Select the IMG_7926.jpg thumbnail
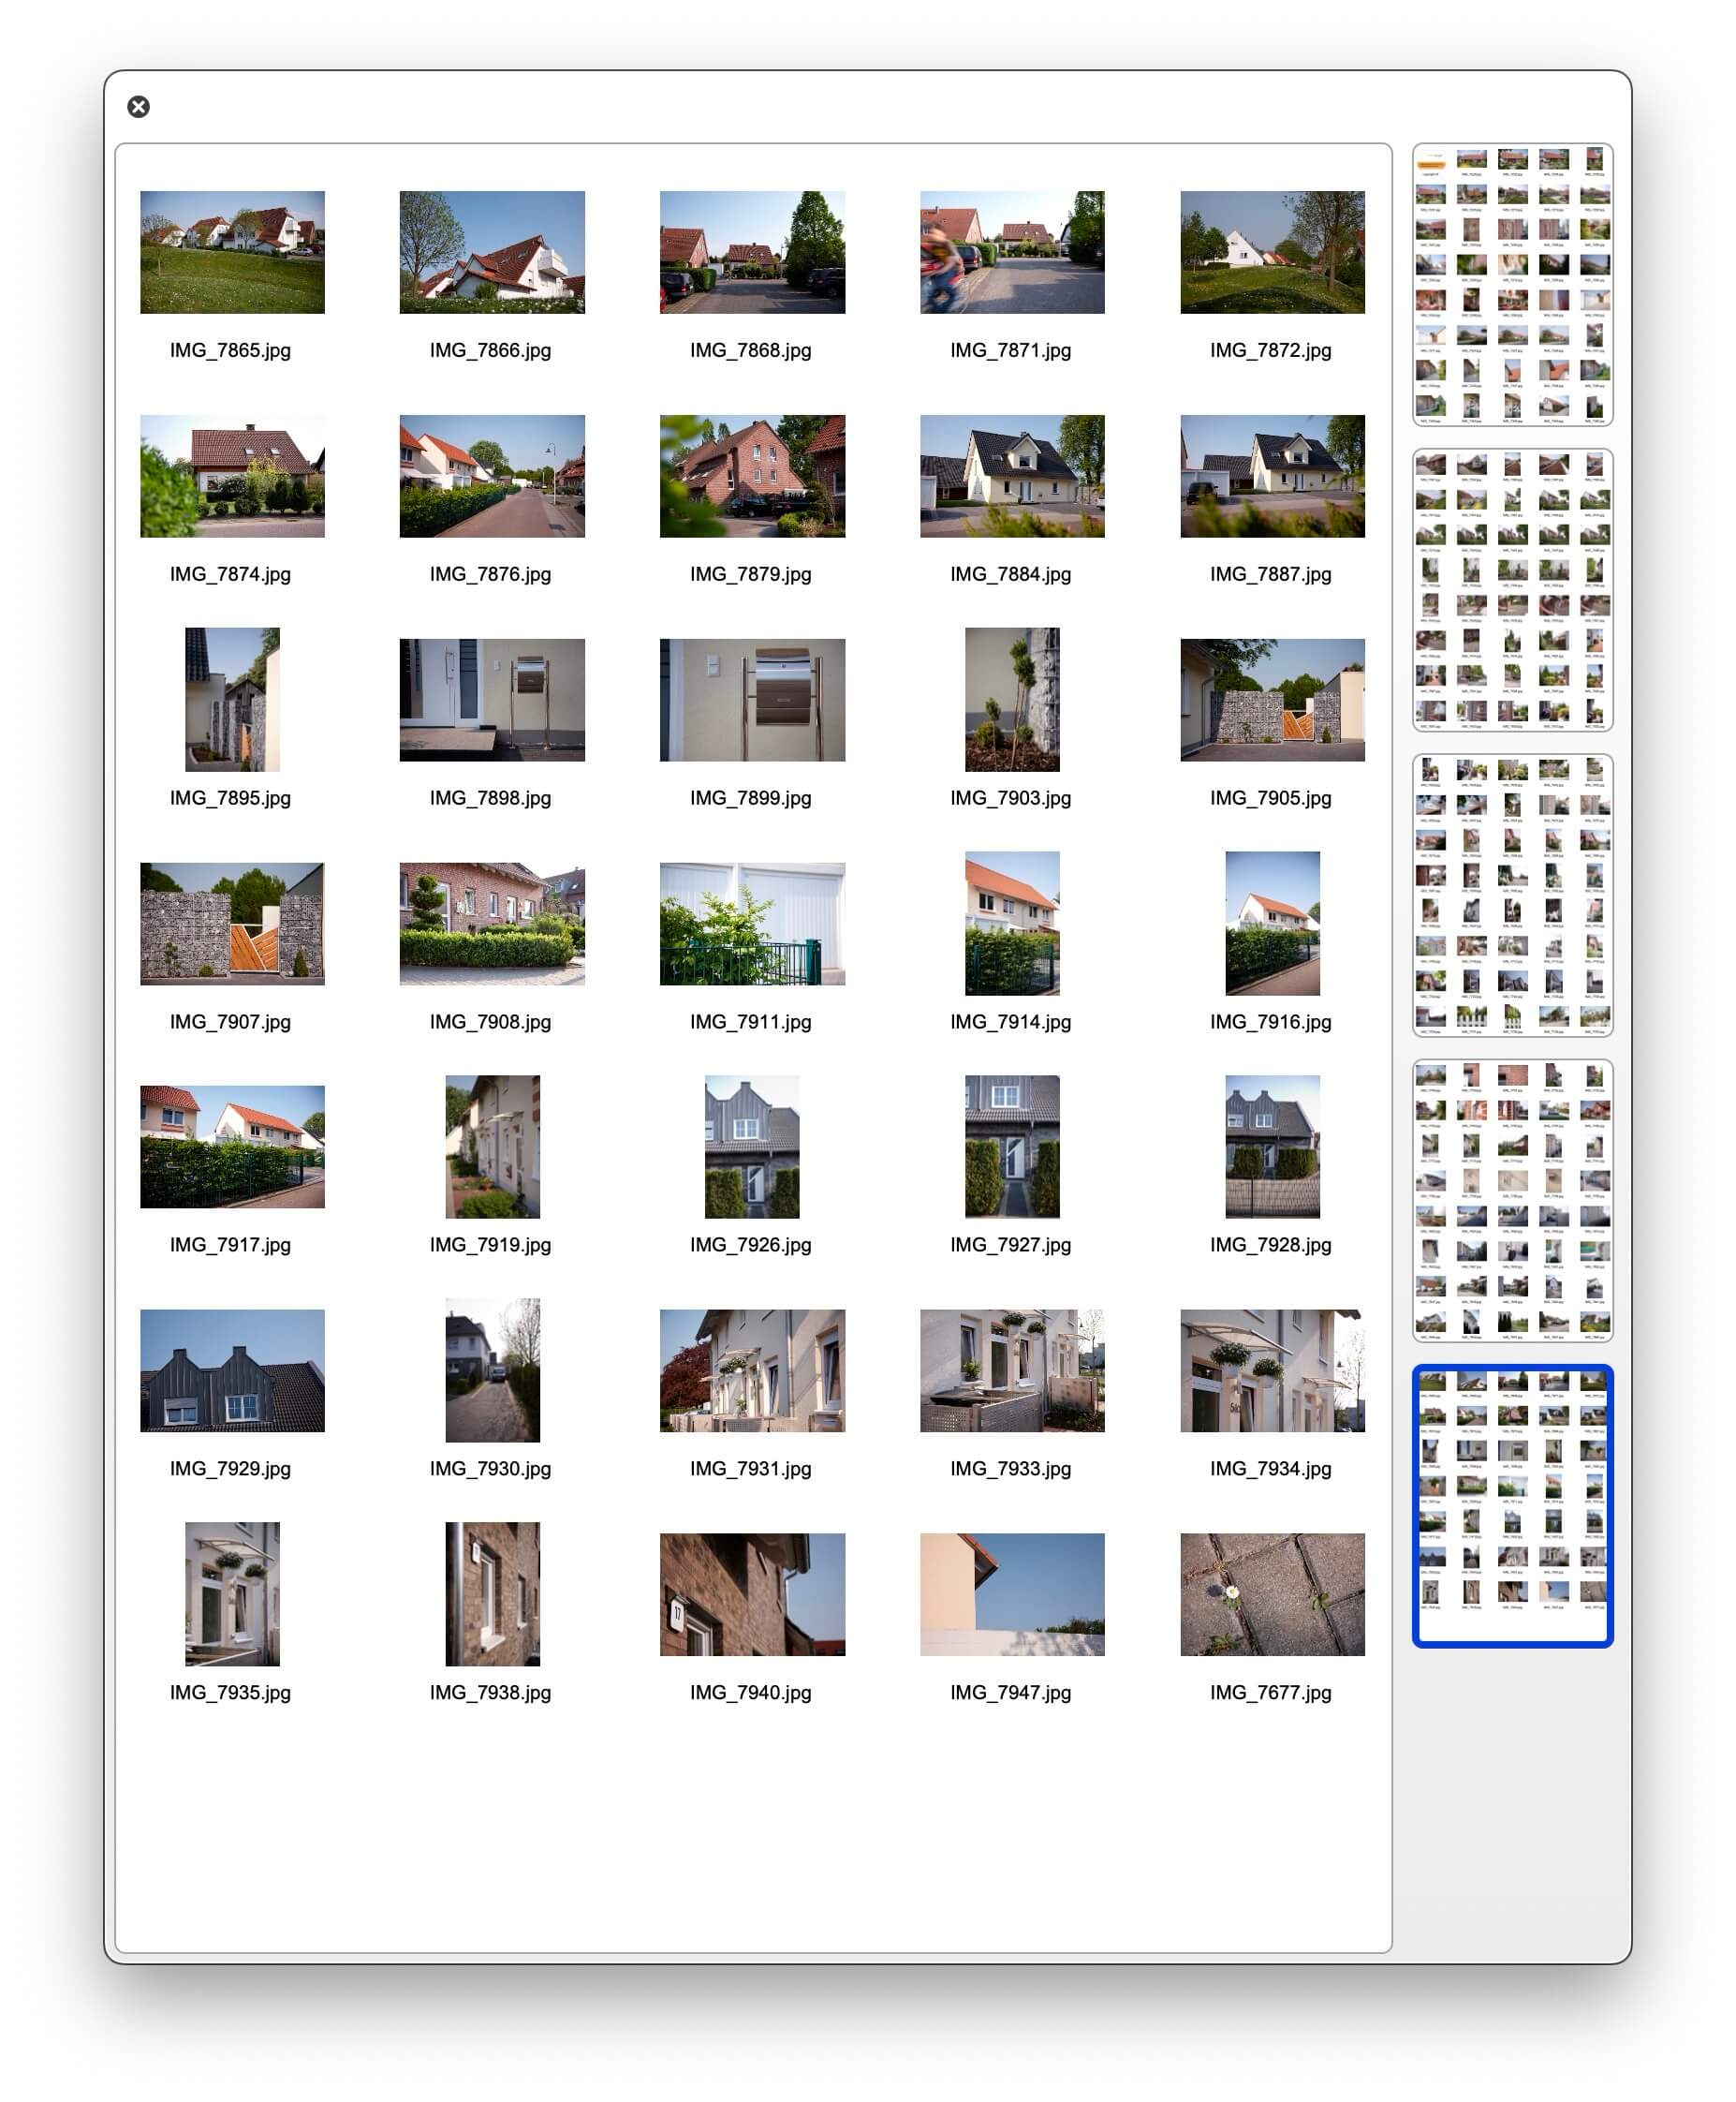 pyautogui.click(x=752, y=1147)
